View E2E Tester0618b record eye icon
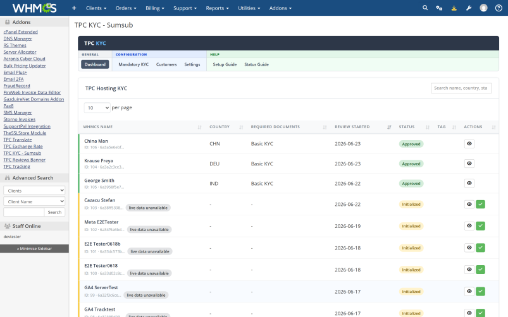 pyautogui.click(x=469, y=248)
